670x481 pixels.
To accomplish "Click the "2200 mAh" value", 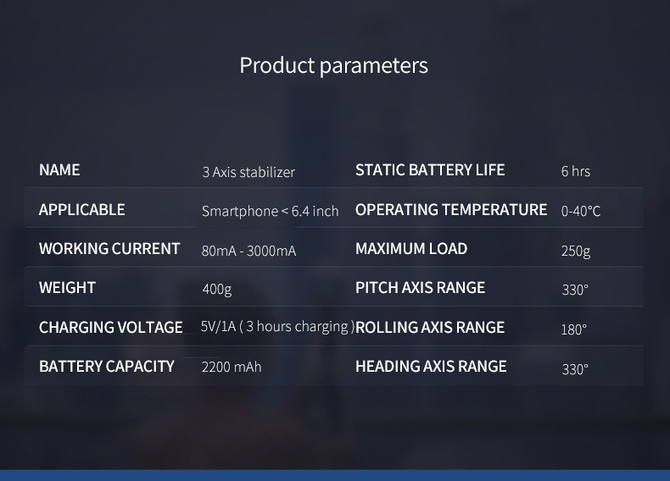I will click(232, 368).
